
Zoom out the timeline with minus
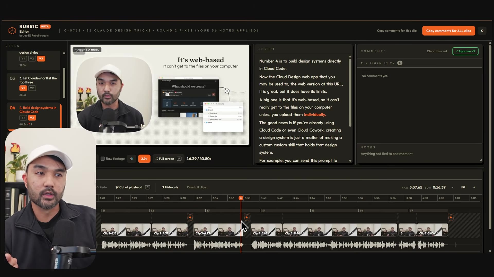[452, 187]
